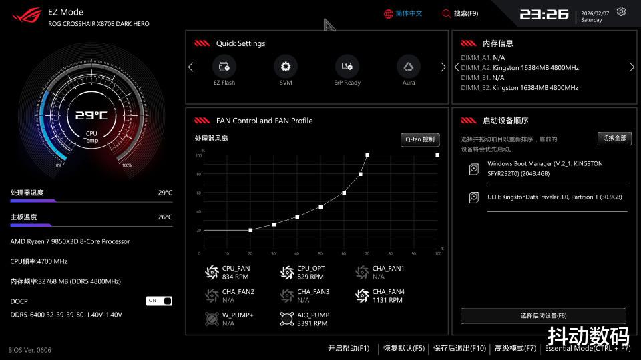Click the 切换全部 button
The width and height of the screenshot is (641, 360).
pos(614,139)
